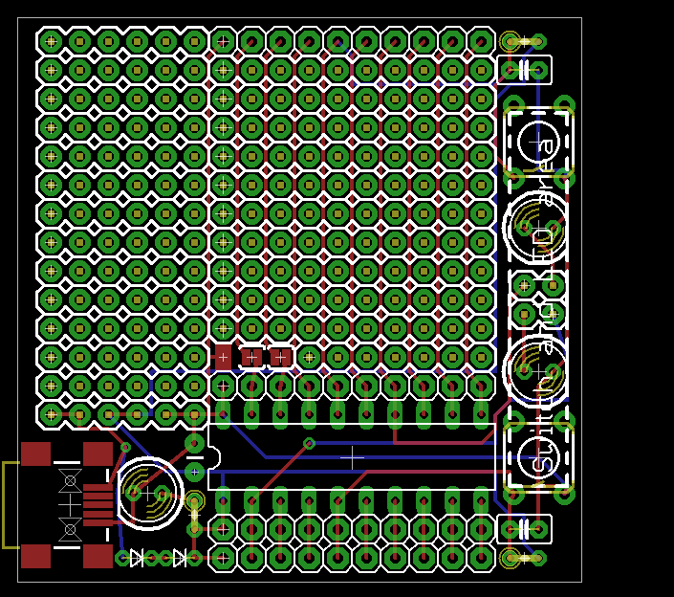
Task: Select the top-left red USB mounting pad
Action: (x=35, y=453)
